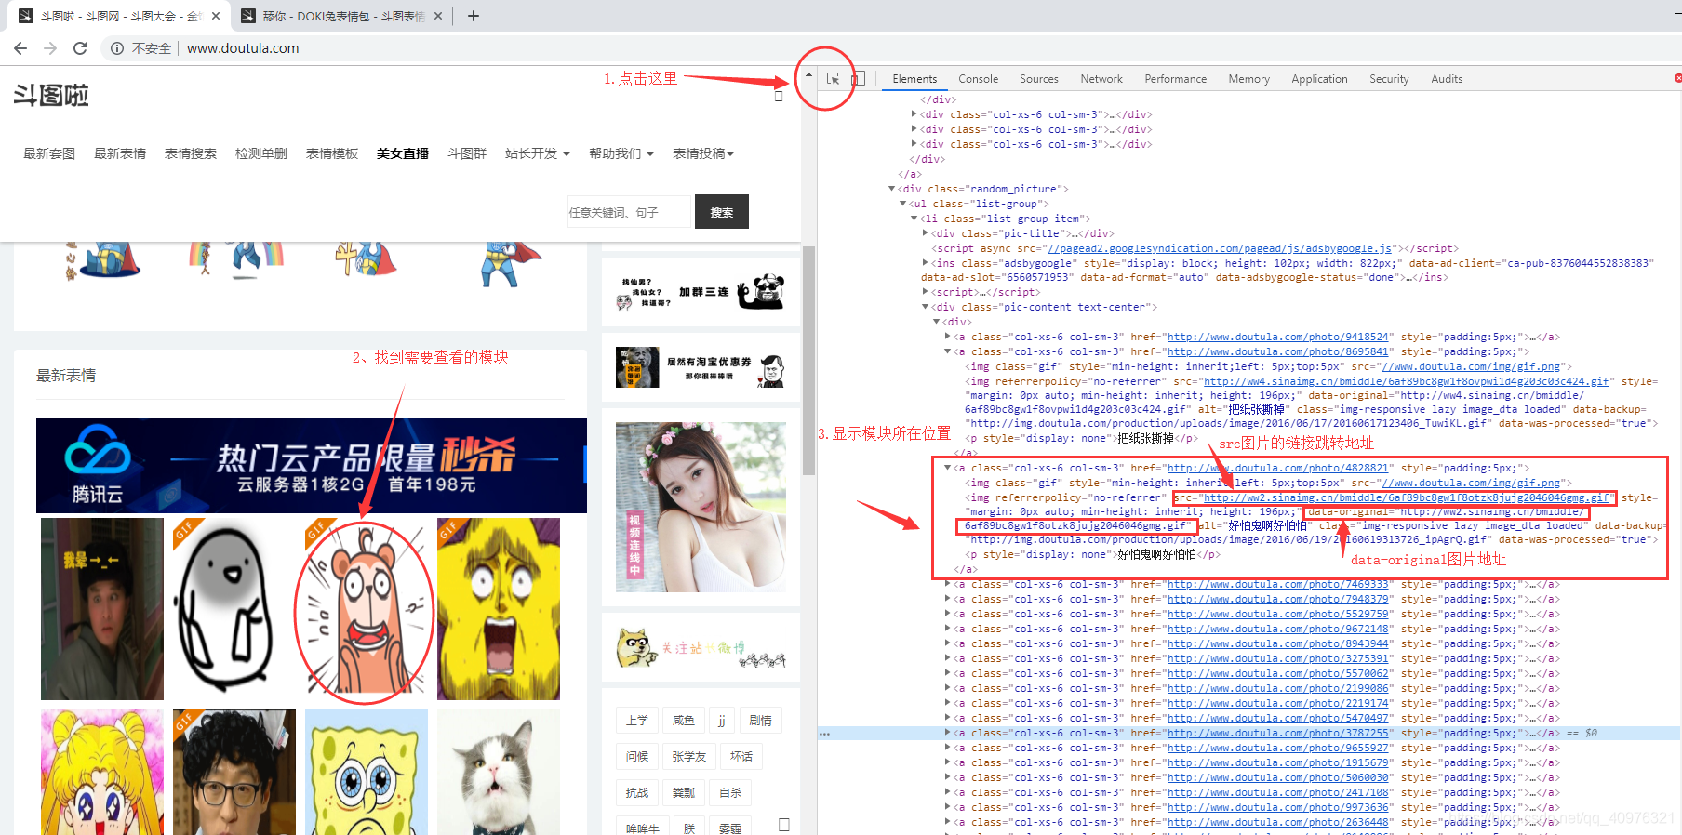Screen dimensions: 1682x835
Task: Open 美女直播 navigation item
Action: click(403, 153)
